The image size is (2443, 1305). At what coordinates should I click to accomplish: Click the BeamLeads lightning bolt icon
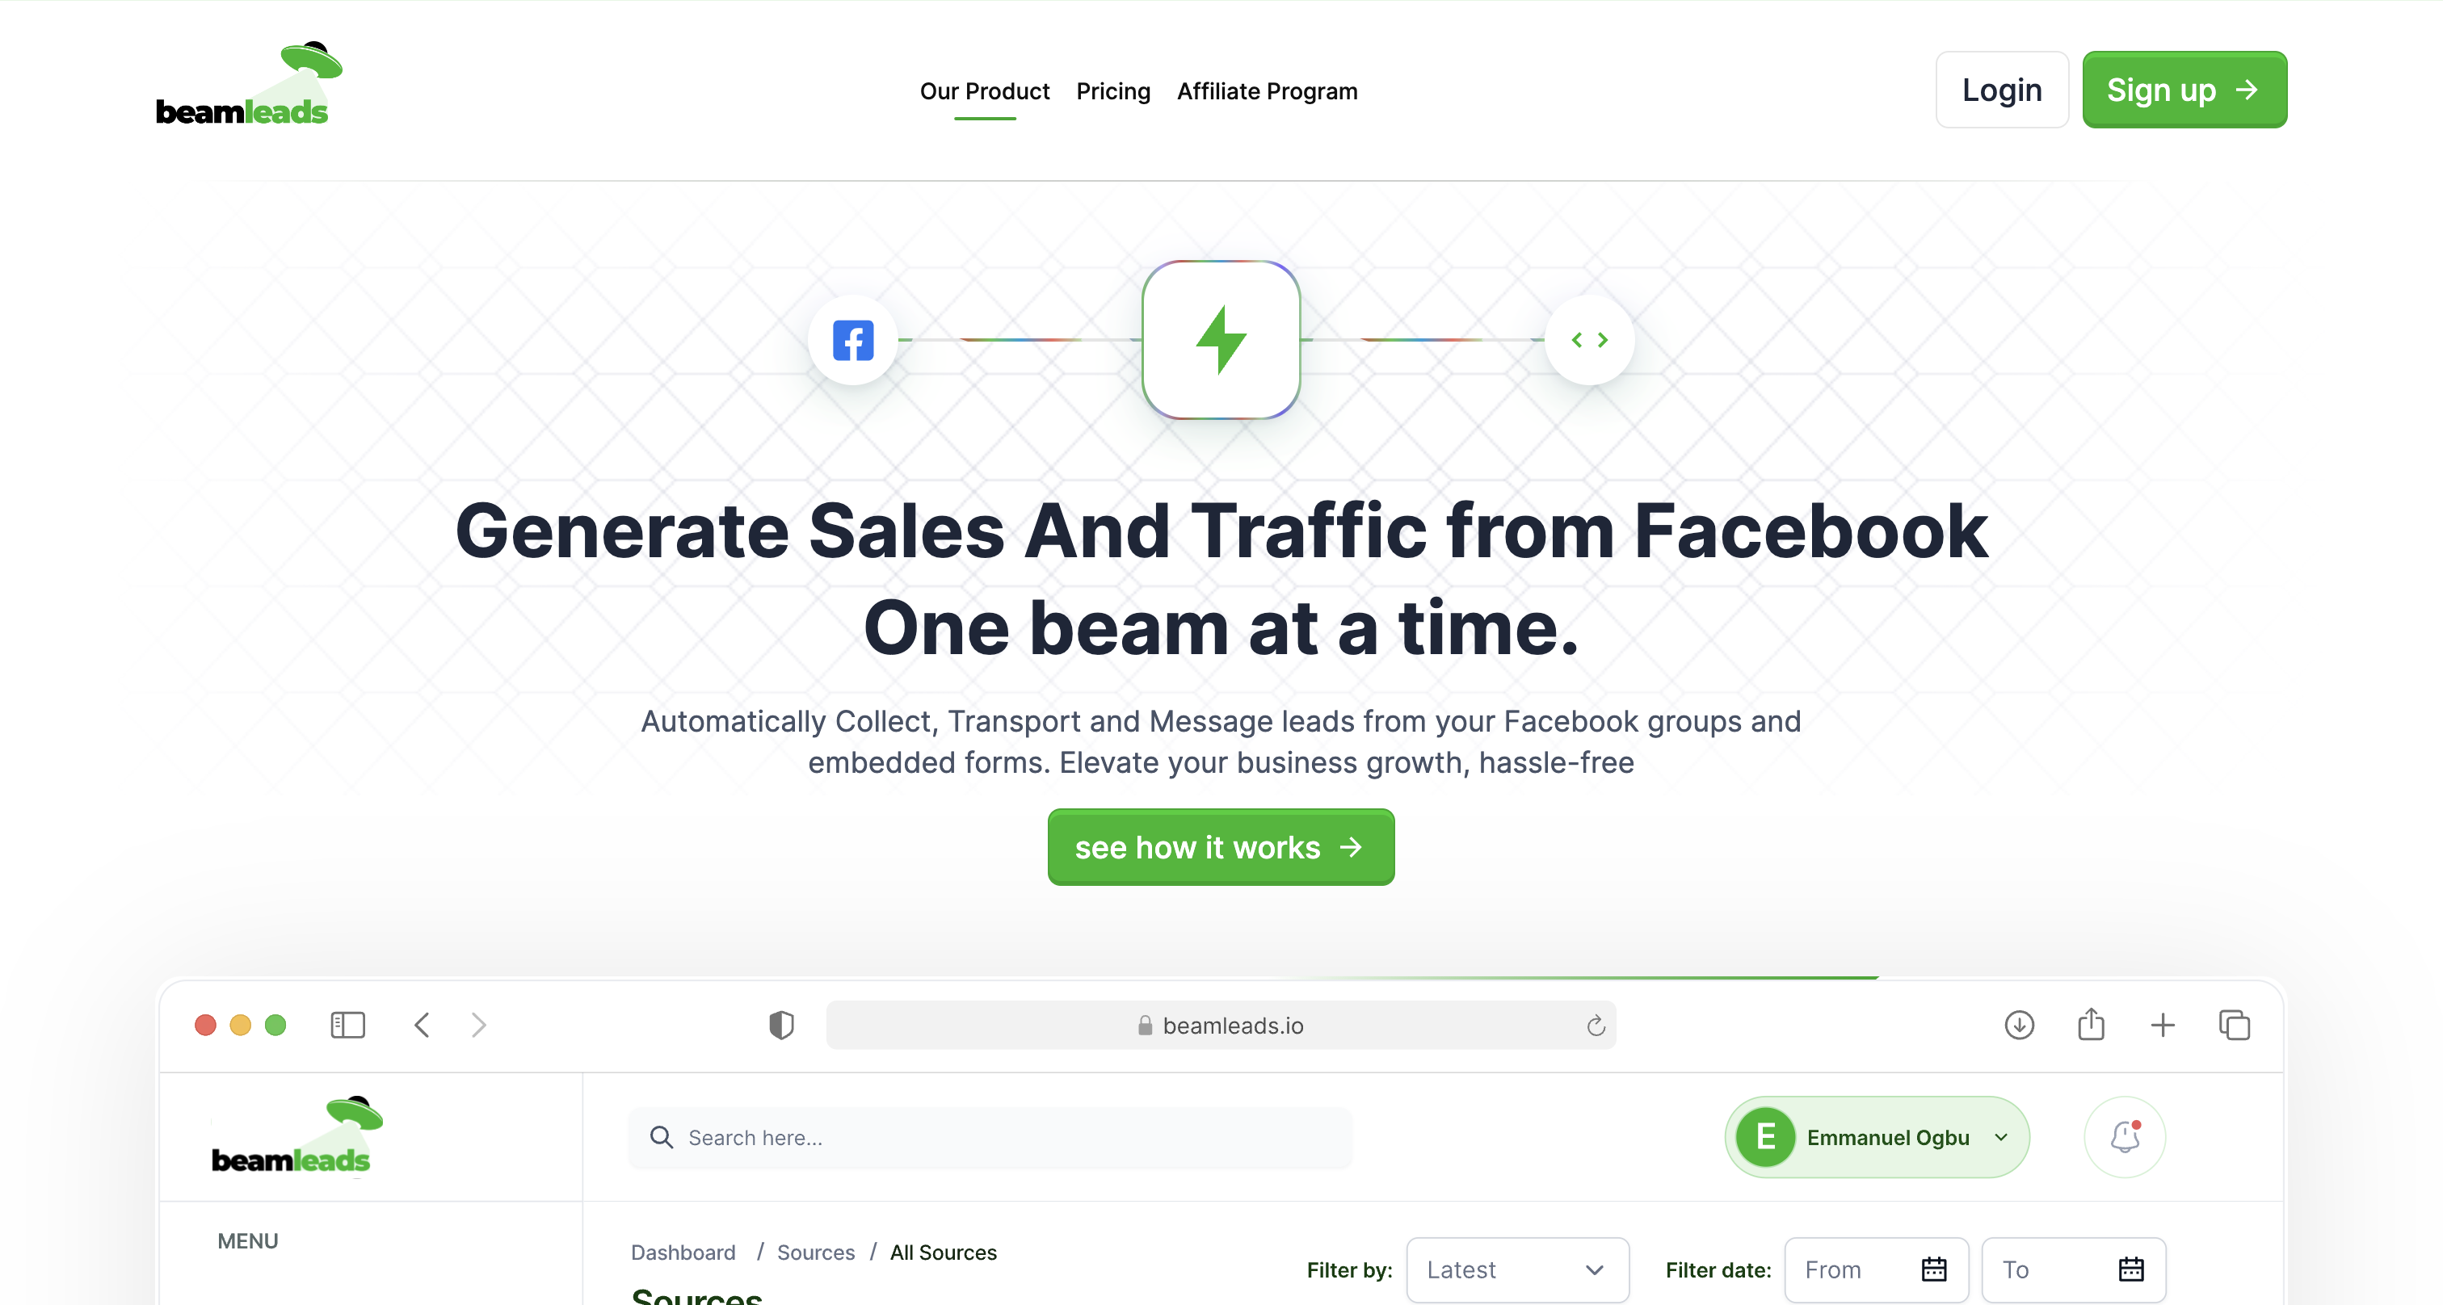(x=1221, y=339)
